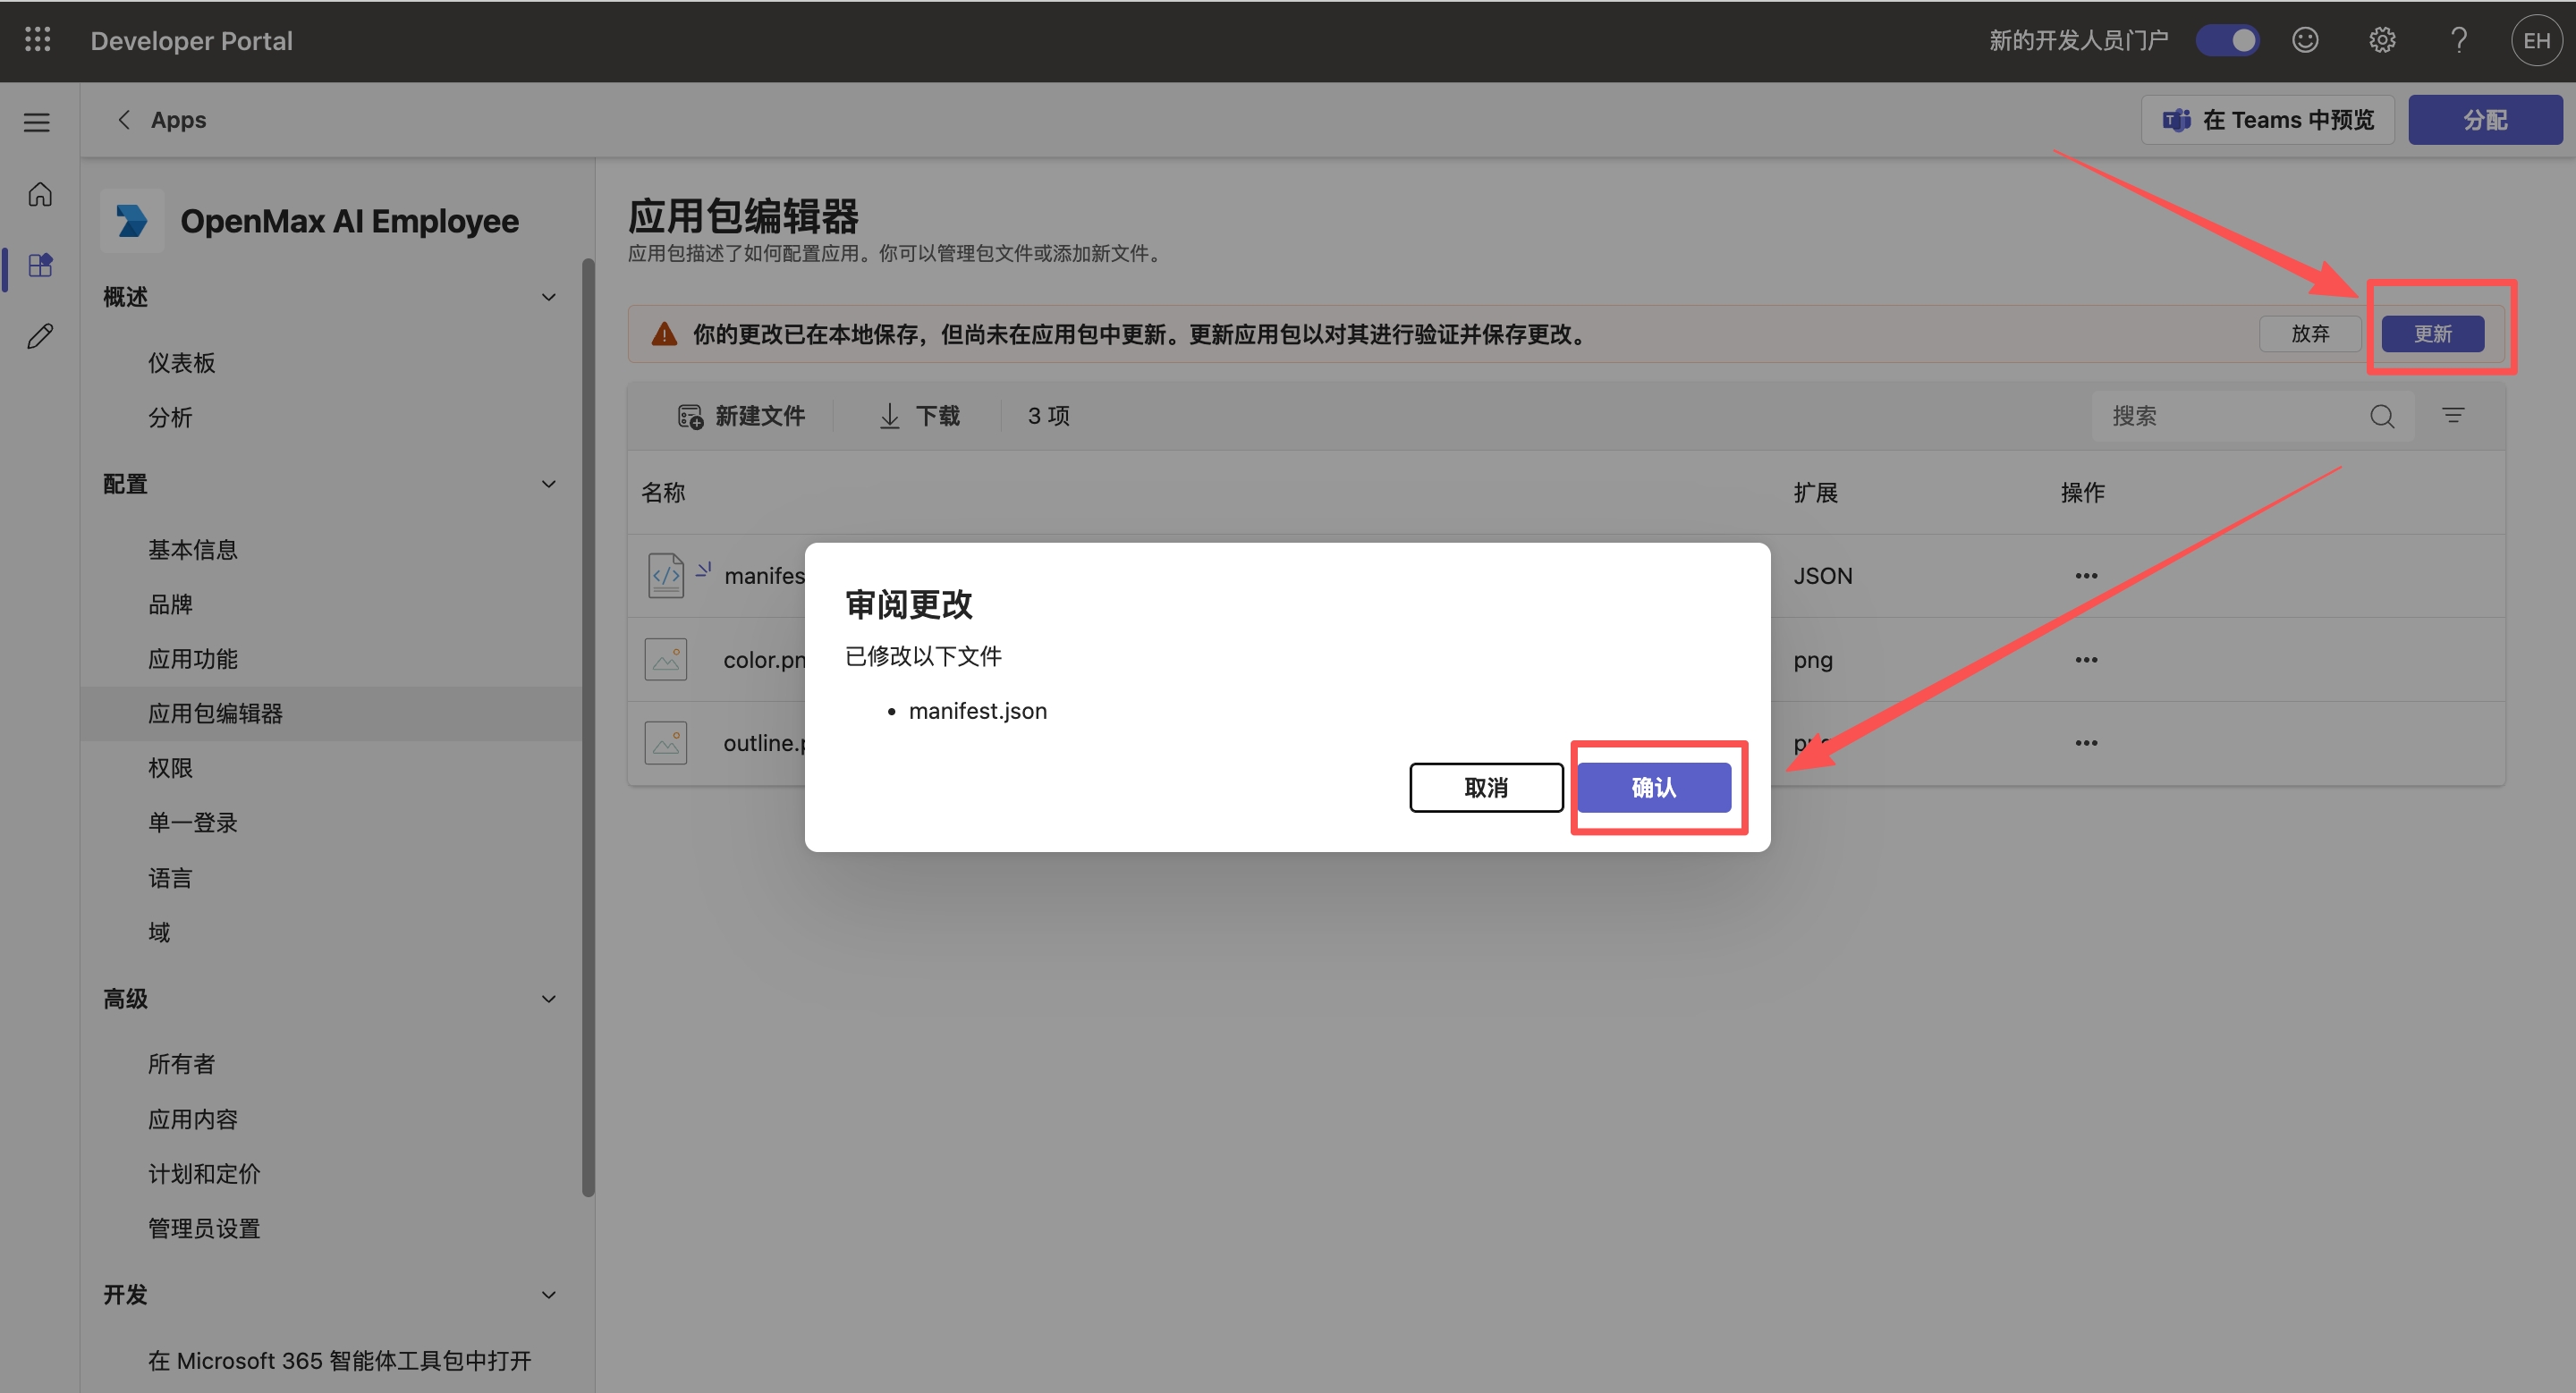
Task: Open more actions for outline row
Action: (x=2086, y=742)
